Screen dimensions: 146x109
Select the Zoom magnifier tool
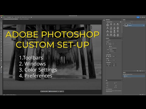tap(1, 62)
